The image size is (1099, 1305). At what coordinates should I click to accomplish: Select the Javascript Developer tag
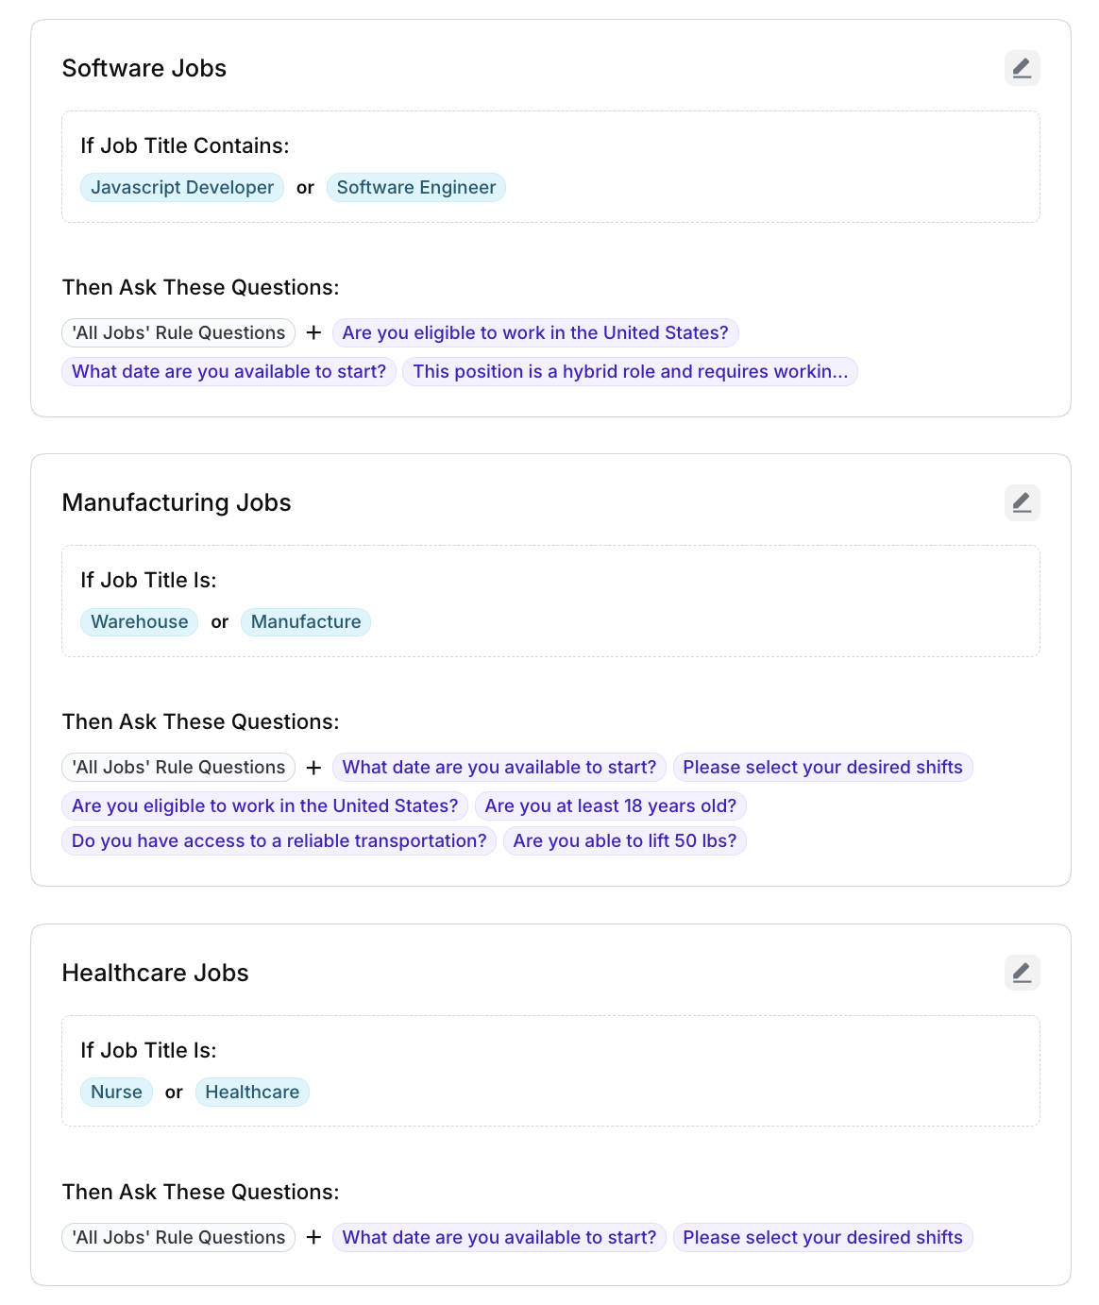click(182, 187)
